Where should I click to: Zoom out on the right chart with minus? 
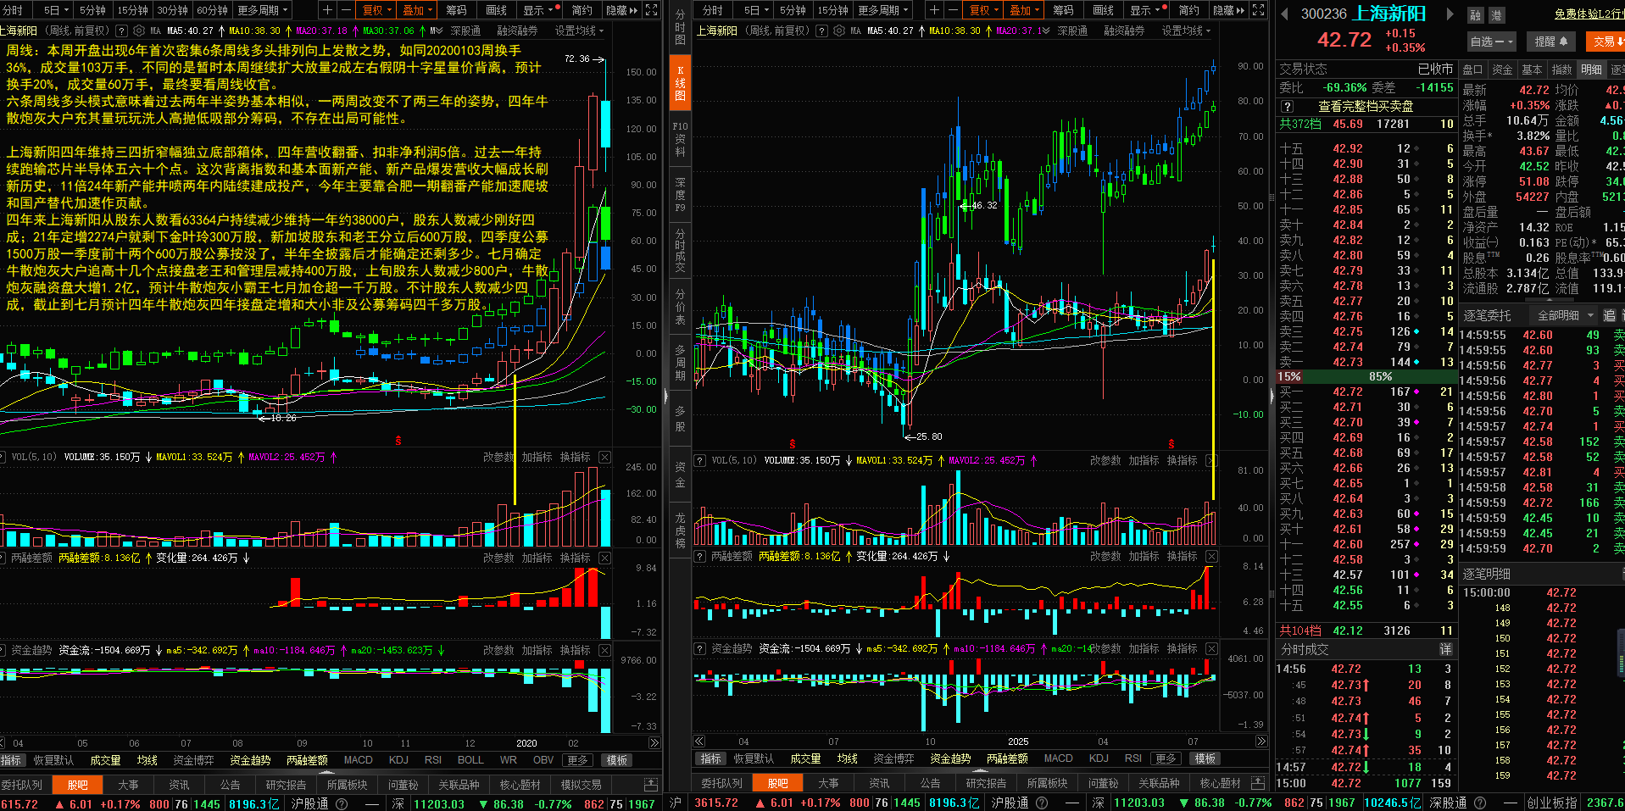point(952,10)
